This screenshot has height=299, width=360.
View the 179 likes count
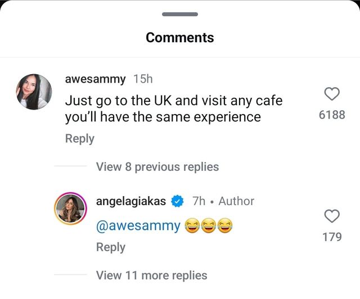(x=332, y=237)
